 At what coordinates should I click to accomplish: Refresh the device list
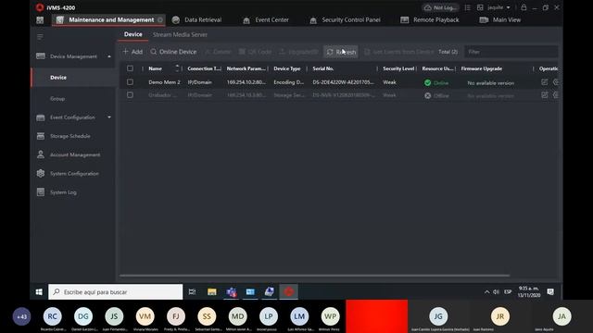pos(341,52)
